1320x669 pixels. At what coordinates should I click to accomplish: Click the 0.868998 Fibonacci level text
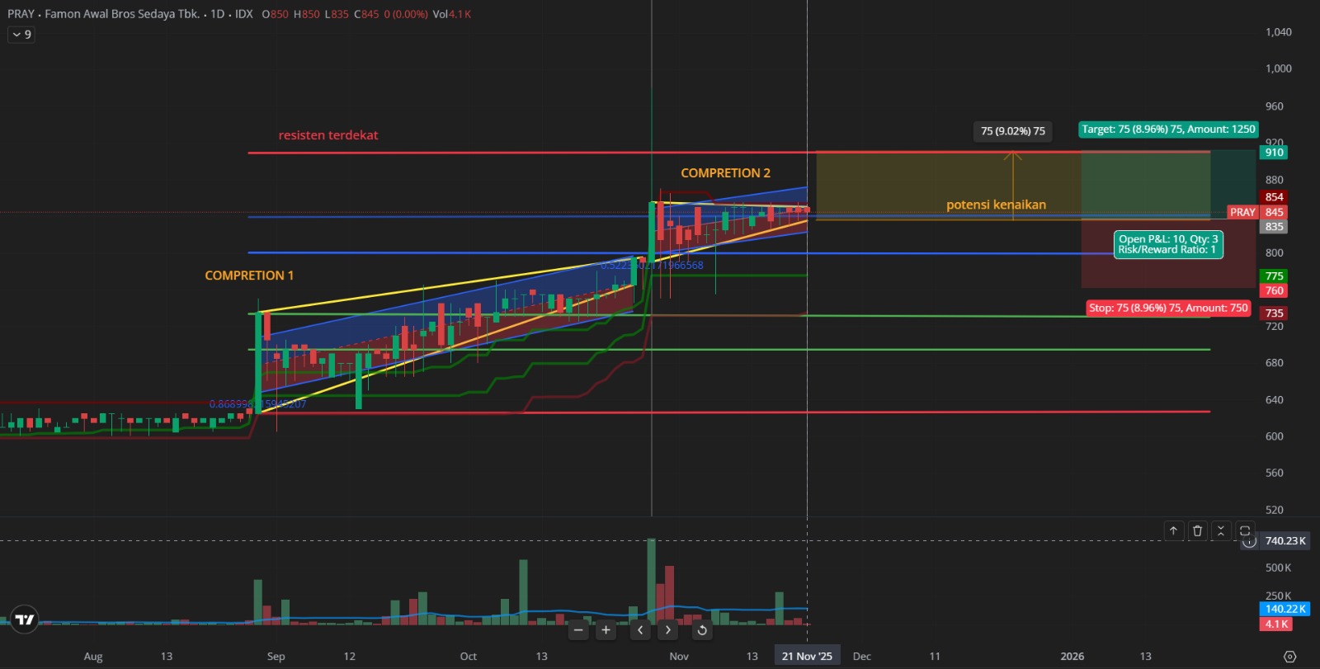click(x=257, y=404)
